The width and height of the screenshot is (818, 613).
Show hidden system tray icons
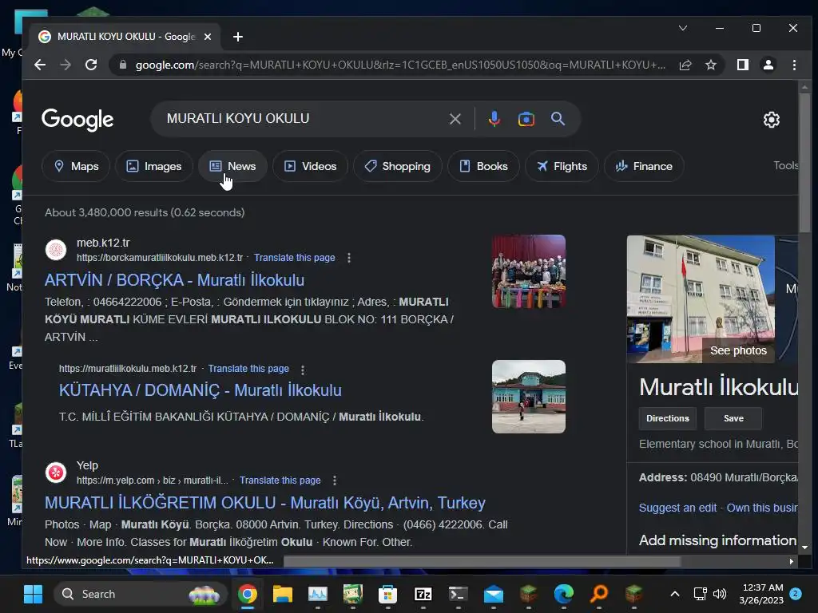(x=674, y=594)
